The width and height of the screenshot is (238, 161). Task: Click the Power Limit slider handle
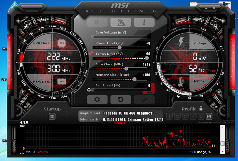pos(120,48)
